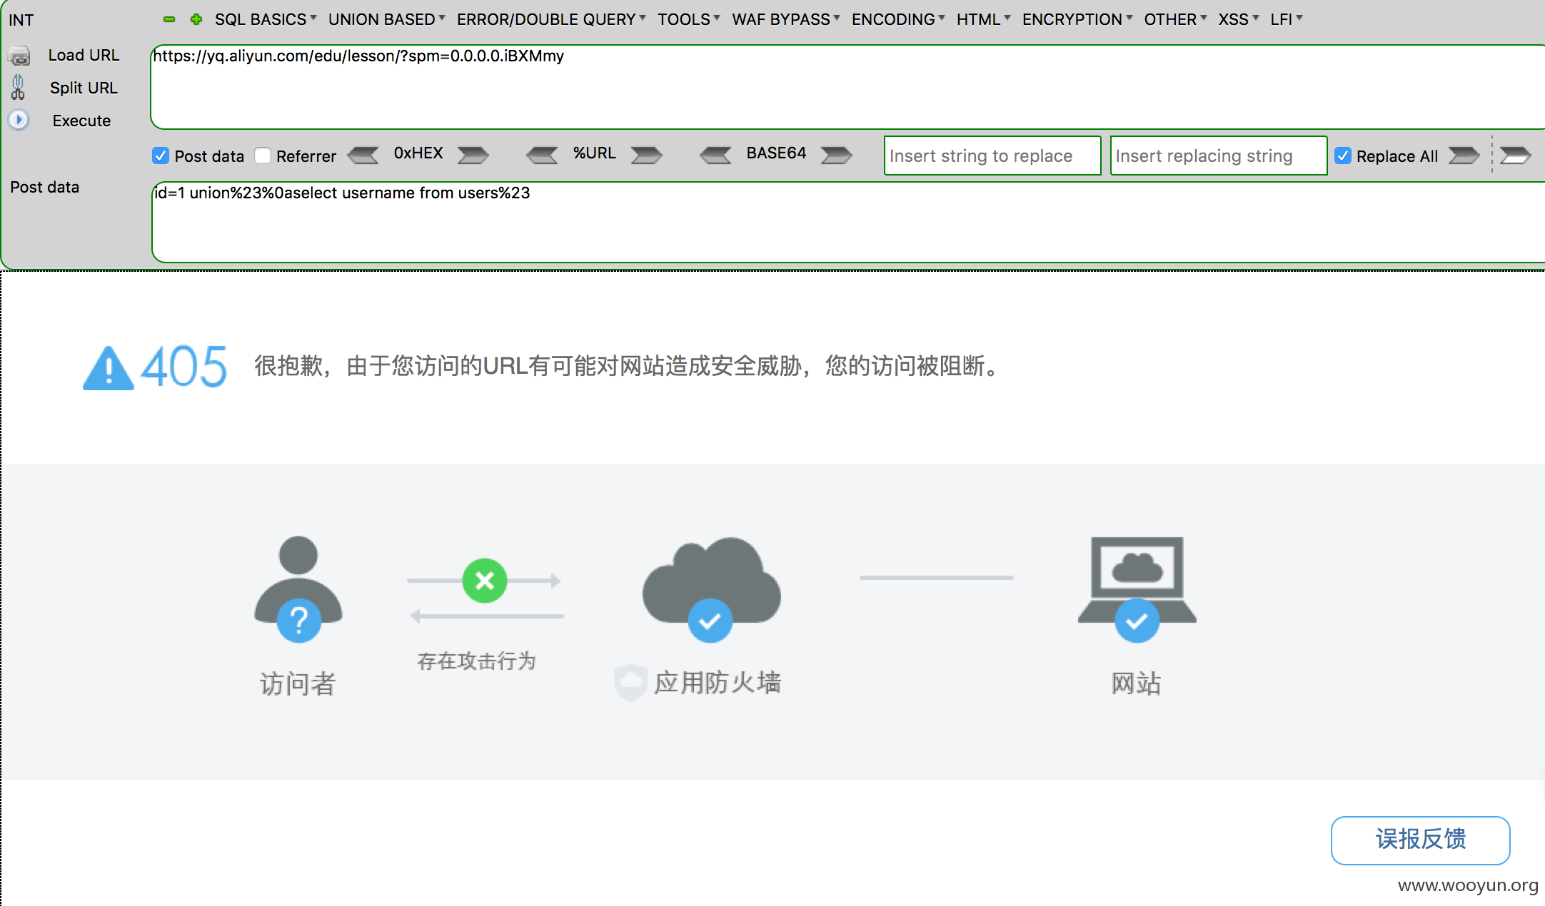Image resolution: width=1545 pixels, height=906 pixels.
Task: Click the 405 error message text
Action: pyautogui.click(x=628, y=367)
